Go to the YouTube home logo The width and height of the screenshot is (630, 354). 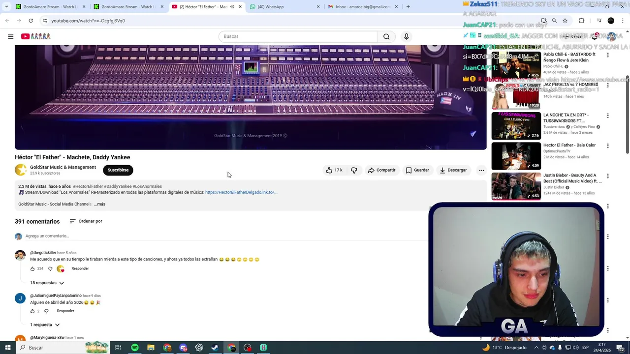pos(36,36)
